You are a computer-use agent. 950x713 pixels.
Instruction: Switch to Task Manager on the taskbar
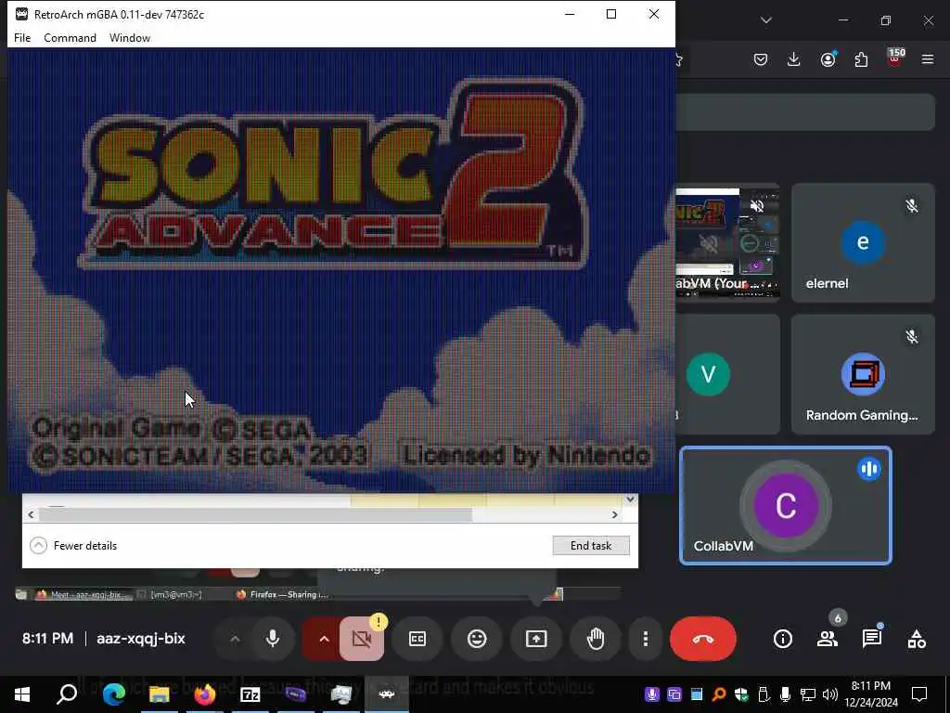click(341, 694)
